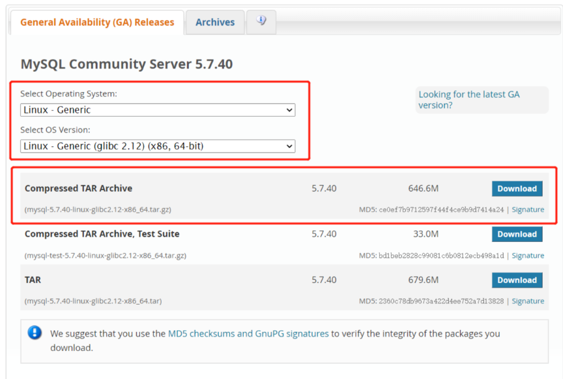View Signature for the Test Suite archive
Viewport: 563px width, 379px height.
tap(528, 256)
